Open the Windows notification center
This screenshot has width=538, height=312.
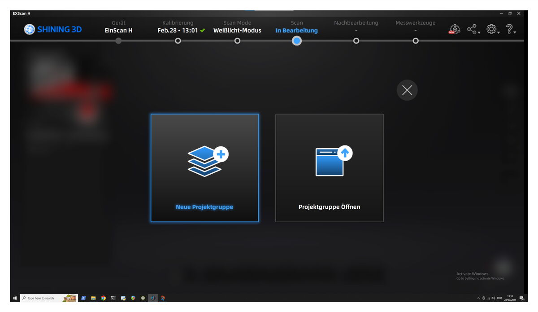pyautogui.click(x=521, y=298)
